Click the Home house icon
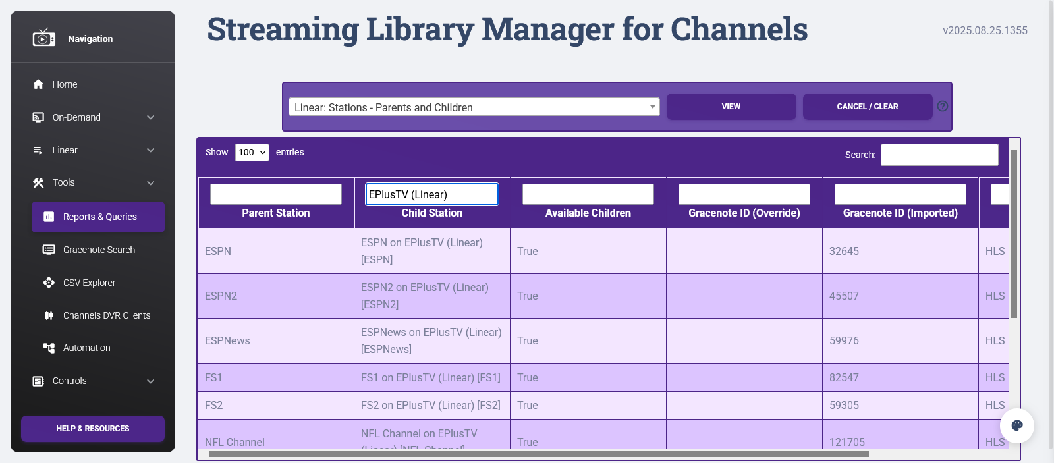Viewport: 1054px width, 463px height. click(x=38, y=84)
